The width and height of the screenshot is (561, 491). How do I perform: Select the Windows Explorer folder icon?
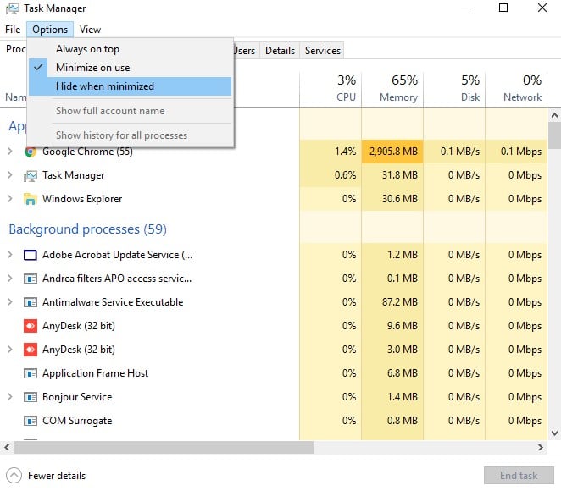click(31, 199)
